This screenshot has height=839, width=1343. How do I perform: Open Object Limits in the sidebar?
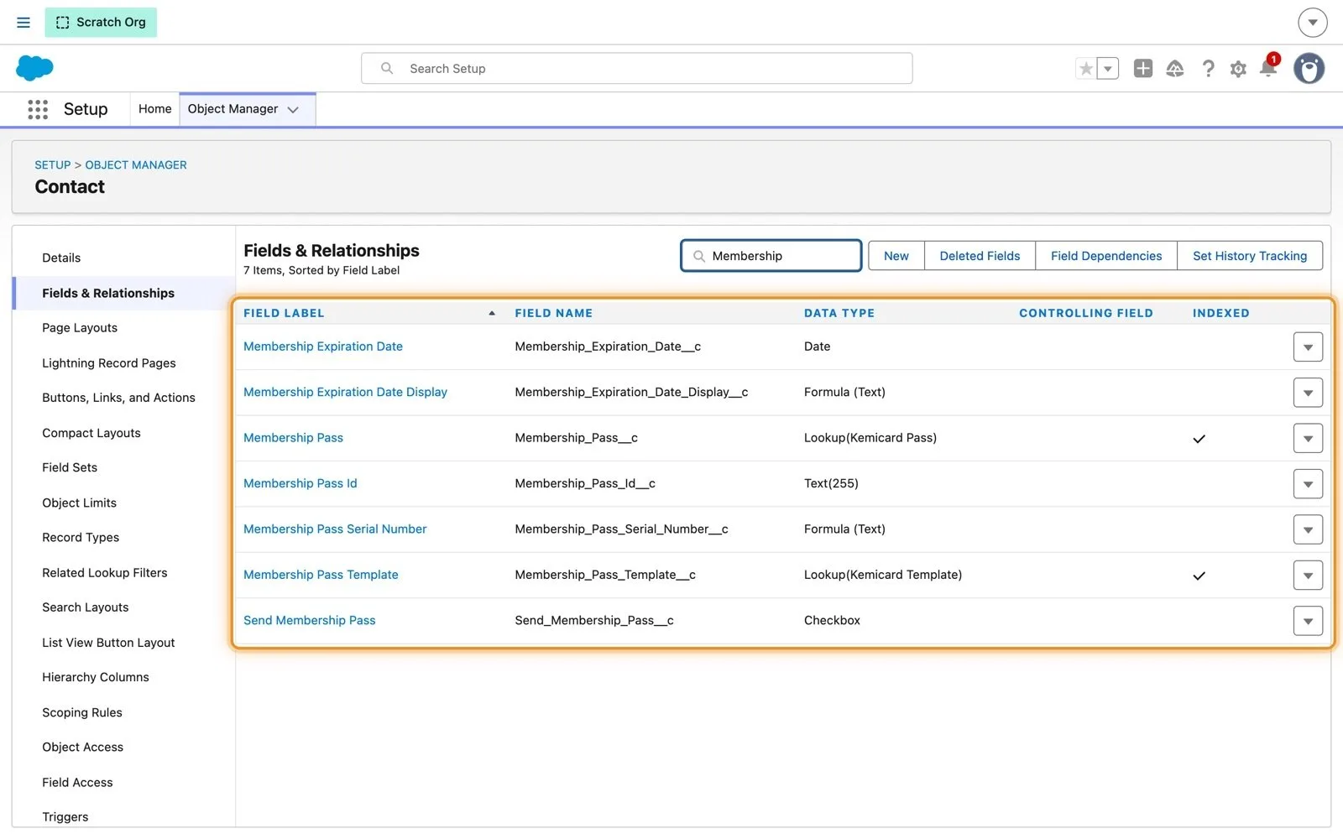click(x=80, y=503)
